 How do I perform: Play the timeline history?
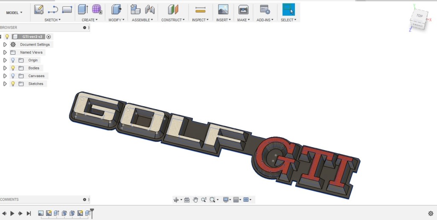[12, 214]
